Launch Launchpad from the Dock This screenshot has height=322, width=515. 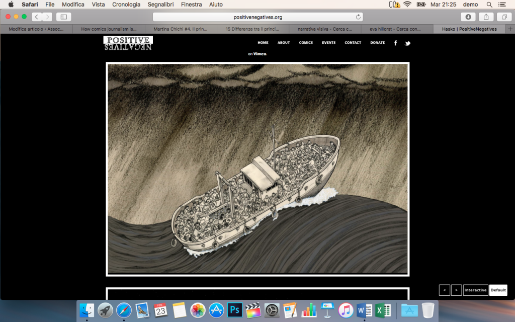[x=106, y=310]
